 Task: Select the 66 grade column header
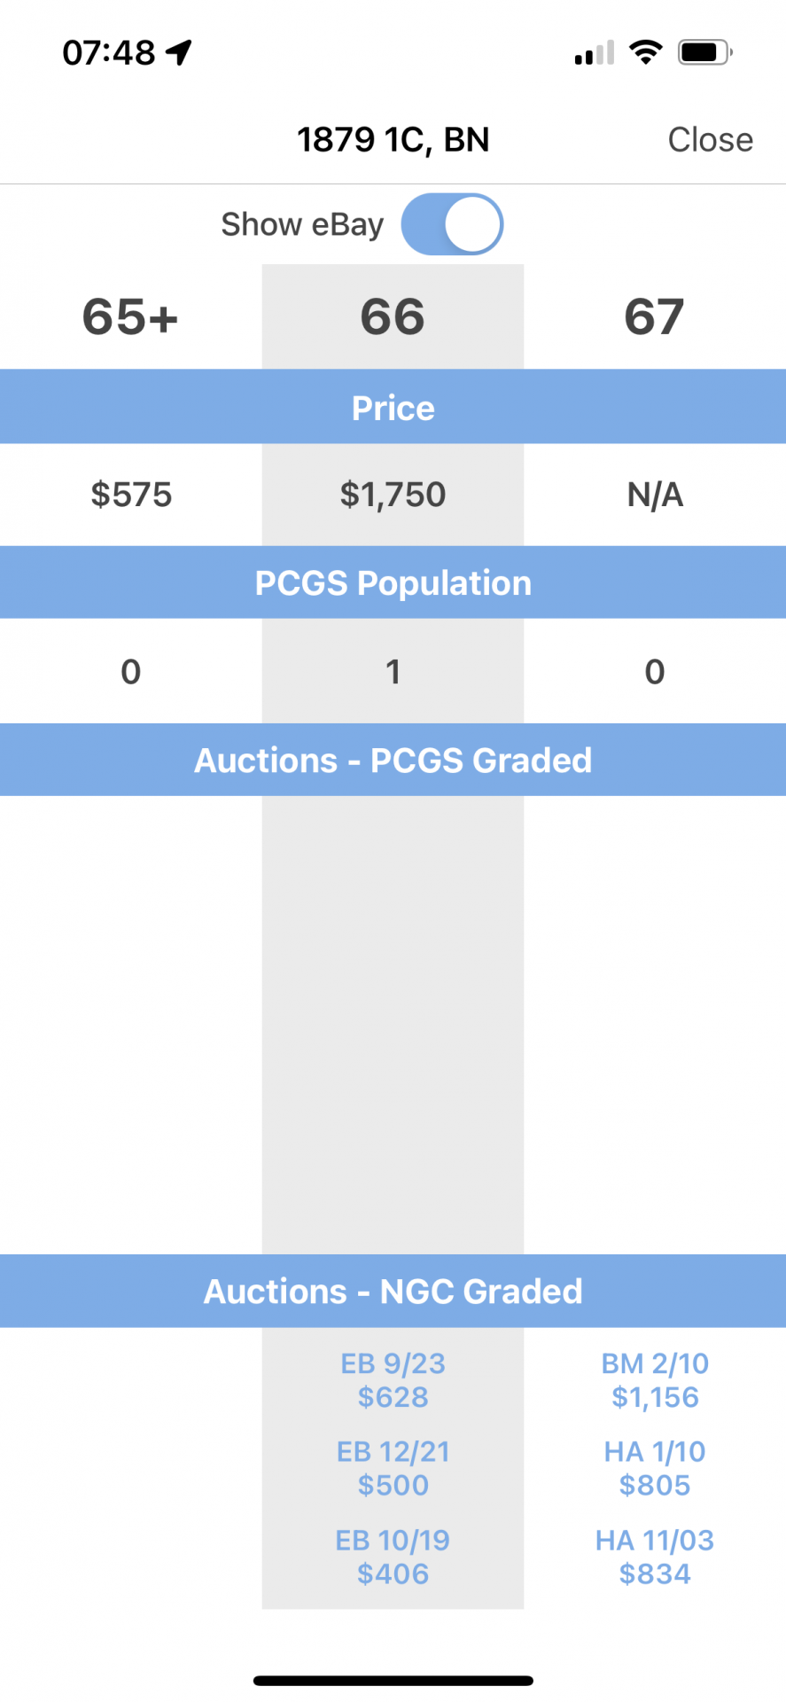pyautogui.click(x=393, y=316)
